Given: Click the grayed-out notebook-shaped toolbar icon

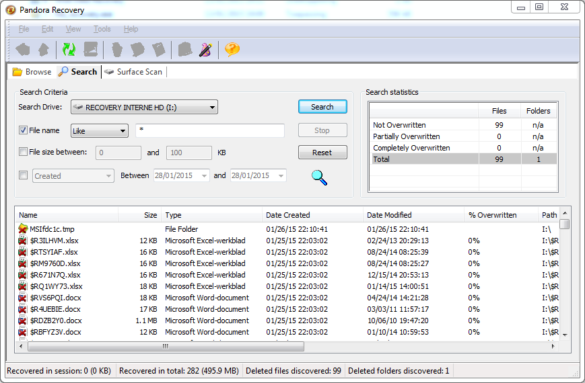Looking at the screenshot, I should (159, 49).
